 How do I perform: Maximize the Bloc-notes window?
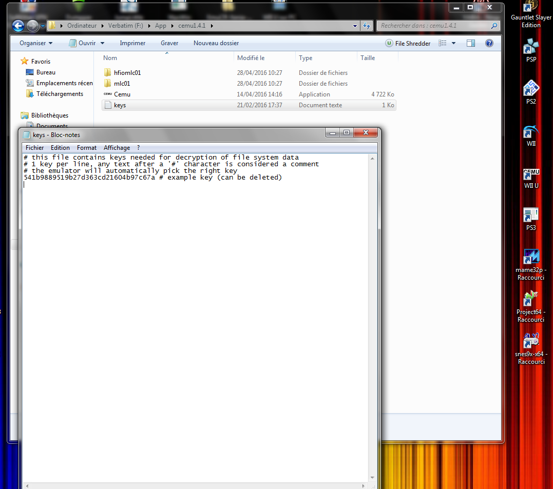(346, 132)
